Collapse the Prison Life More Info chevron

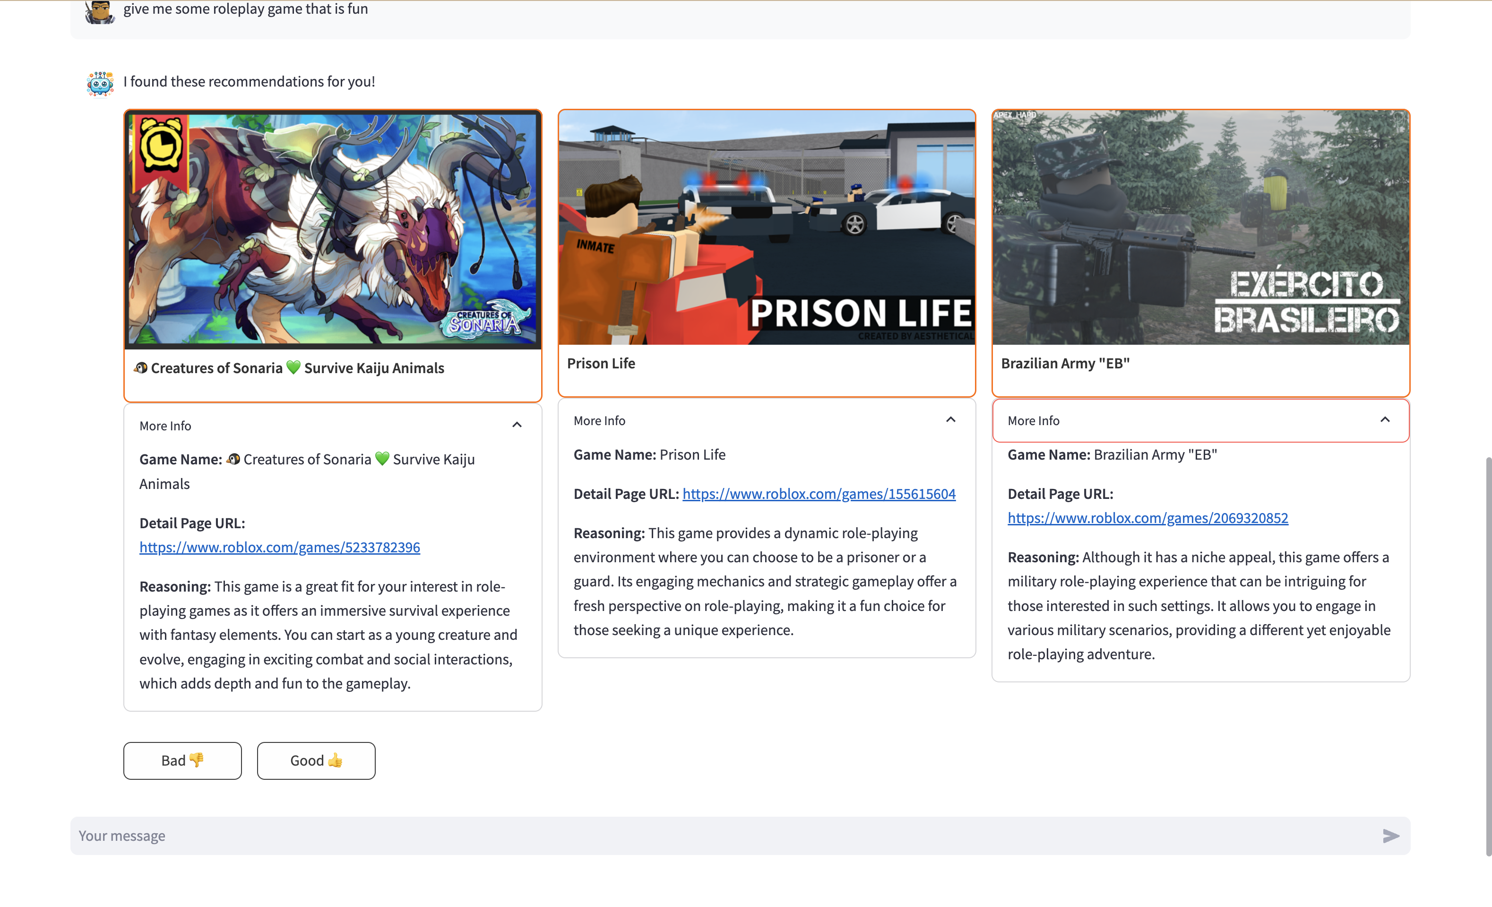coord(951,419)
